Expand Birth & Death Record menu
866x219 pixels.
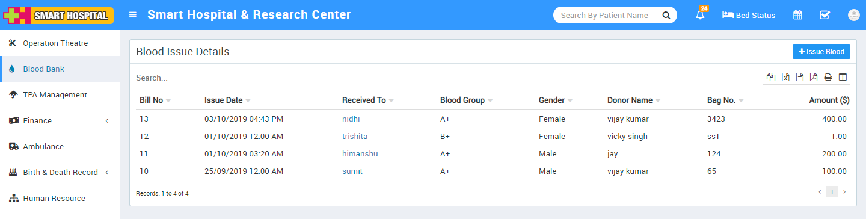60,172
